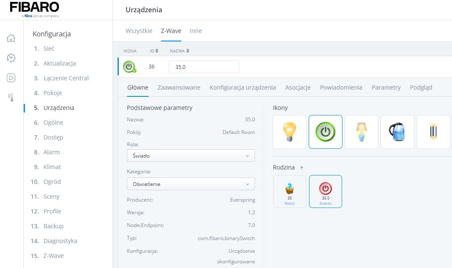Pick the wall sconce light icon

(x=433, y=132)
